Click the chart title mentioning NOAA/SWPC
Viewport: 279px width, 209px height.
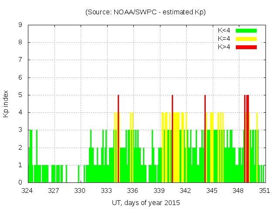point(145,12)
